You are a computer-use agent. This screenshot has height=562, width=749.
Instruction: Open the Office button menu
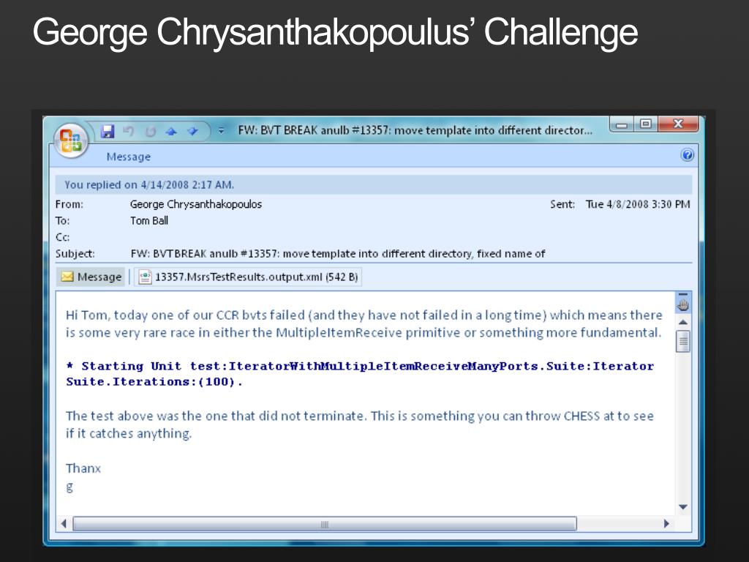71,140
